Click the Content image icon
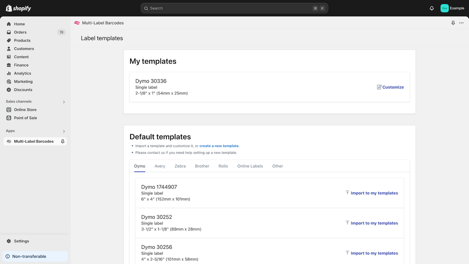This screenshot has width=469, height=264. [9, 57]
